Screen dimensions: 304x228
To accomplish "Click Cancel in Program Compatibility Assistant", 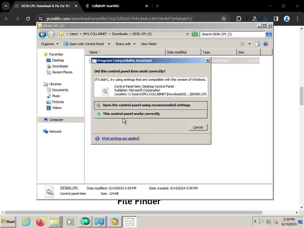I will [198, 127].
